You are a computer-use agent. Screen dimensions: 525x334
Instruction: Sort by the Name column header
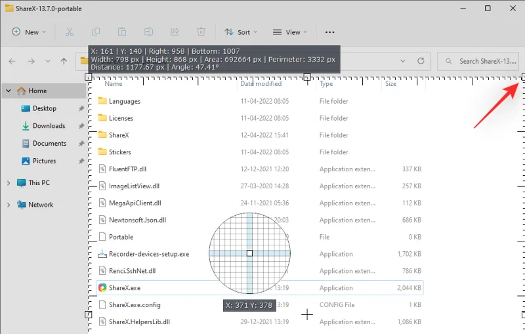point(113,84)
